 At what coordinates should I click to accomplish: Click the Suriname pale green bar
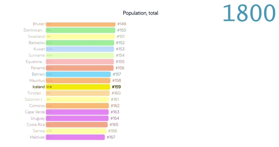pyautogui.click(x=80, y=55)
